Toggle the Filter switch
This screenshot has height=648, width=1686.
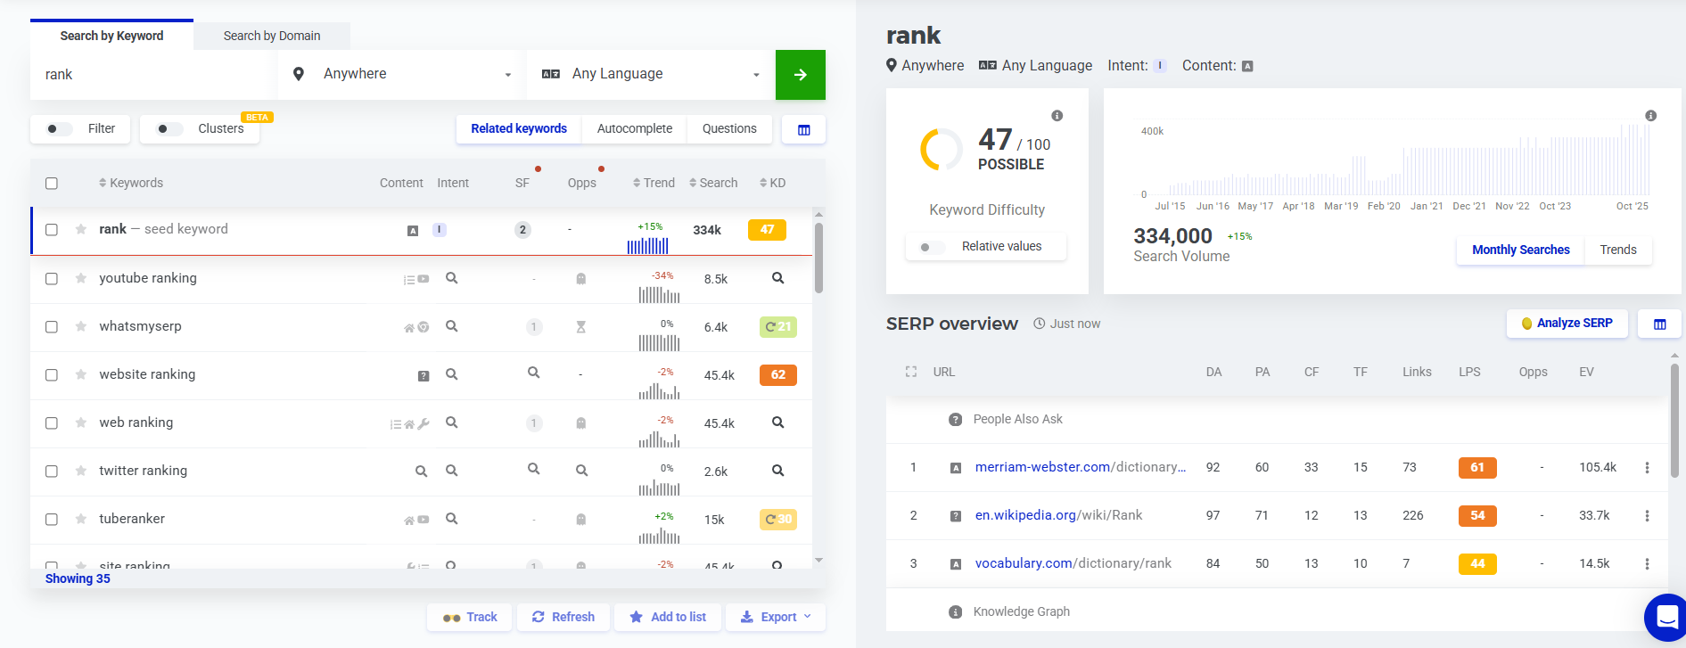(59, 129)
